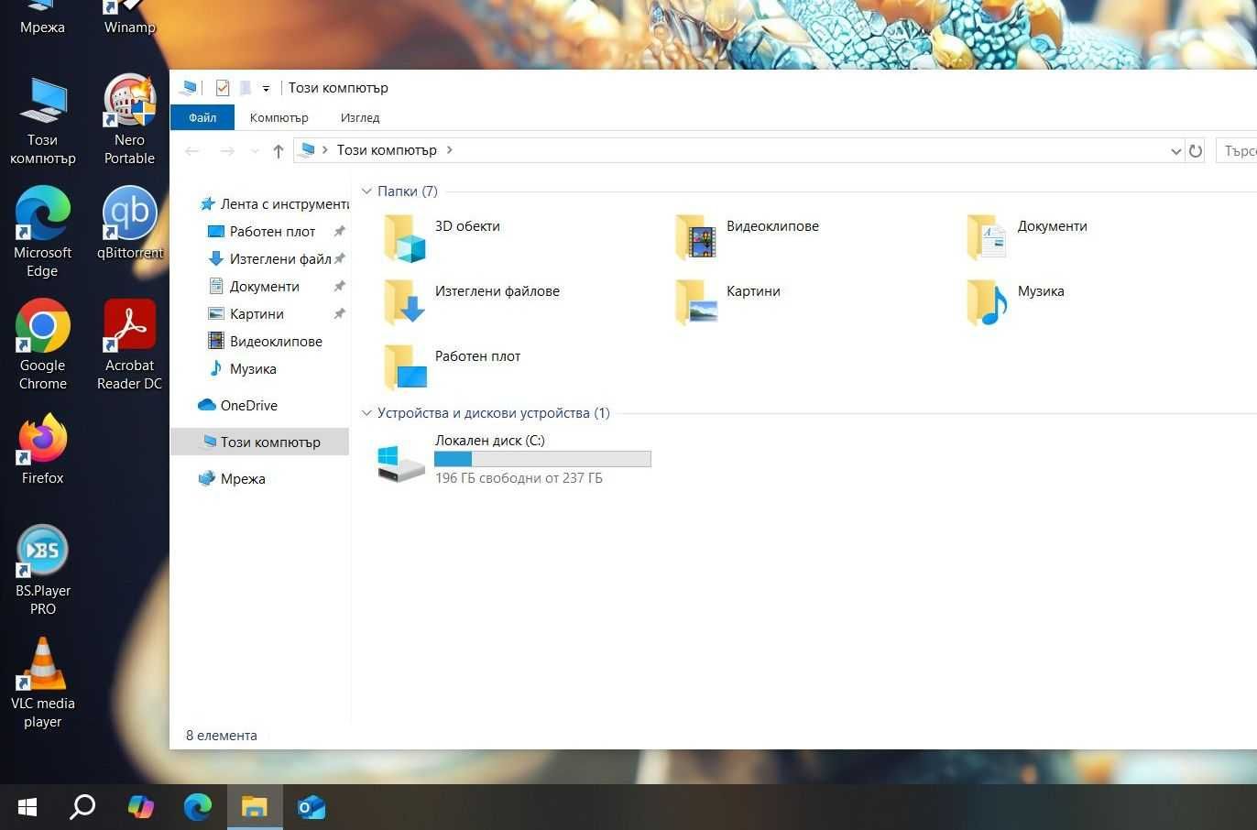The image size is (1257, 830).
Task: Open Този компютър desktop icon
Action: (43, 120)
